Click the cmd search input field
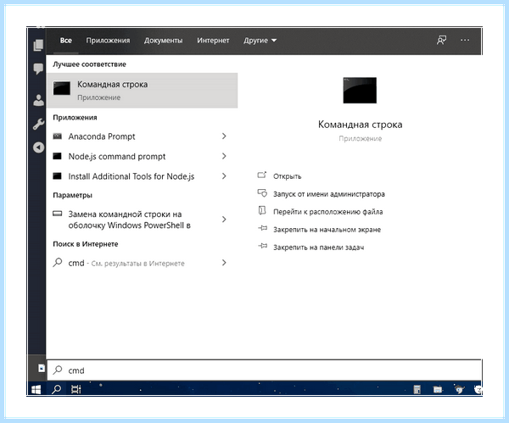 [264, 370]
